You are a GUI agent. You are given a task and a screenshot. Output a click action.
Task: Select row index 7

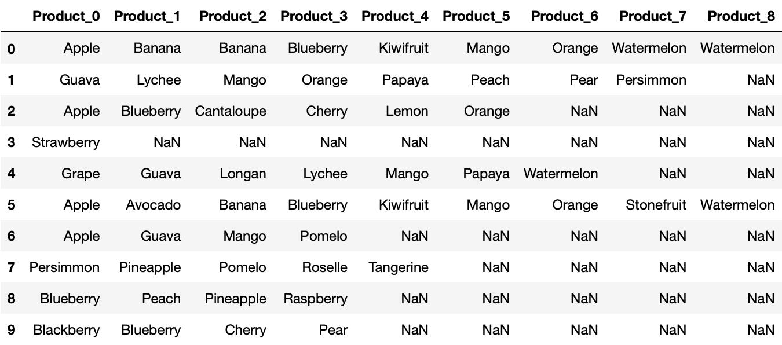(12, 267)
